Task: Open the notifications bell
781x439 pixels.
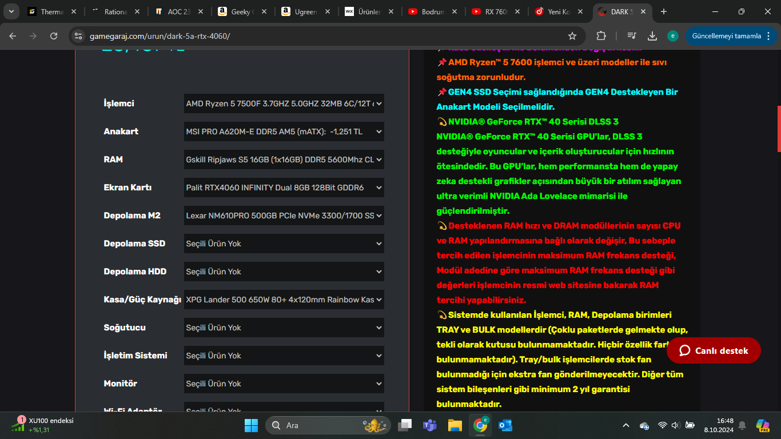Action: [x=742, y=425]
